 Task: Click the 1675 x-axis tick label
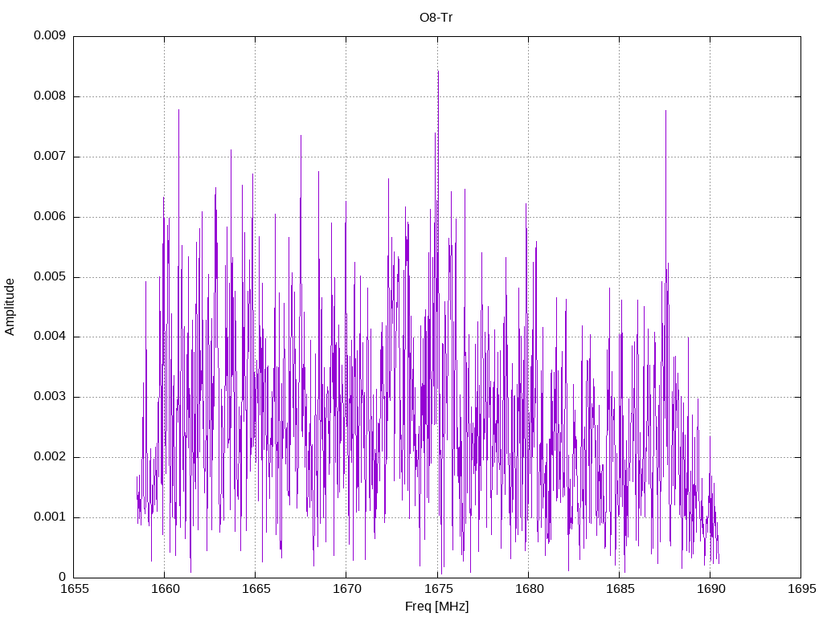438,589
